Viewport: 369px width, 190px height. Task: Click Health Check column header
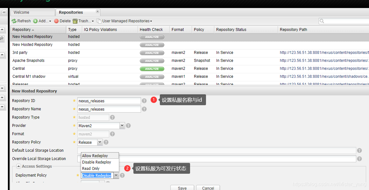(x=154, y=29)
